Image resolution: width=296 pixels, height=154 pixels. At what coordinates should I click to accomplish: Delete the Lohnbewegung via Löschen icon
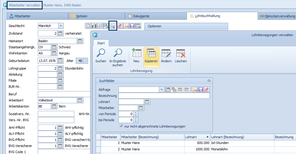tap(181, 54)
